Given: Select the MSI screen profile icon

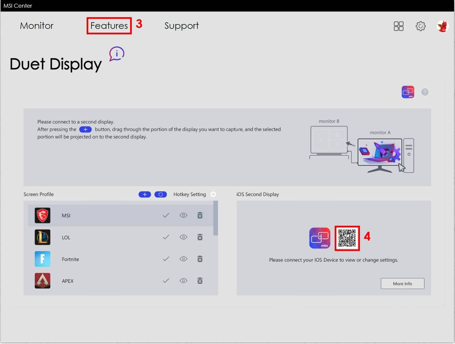Looking at the screenshot, I should click(42, 215).
